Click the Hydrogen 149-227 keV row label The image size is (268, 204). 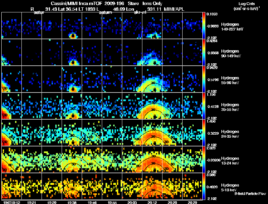point(232,27)
